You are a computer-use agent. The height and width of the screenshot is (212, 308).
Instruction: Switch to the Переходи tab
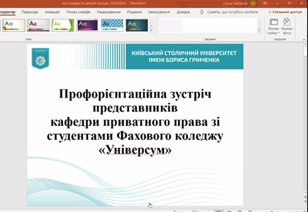tap(30, 12)
